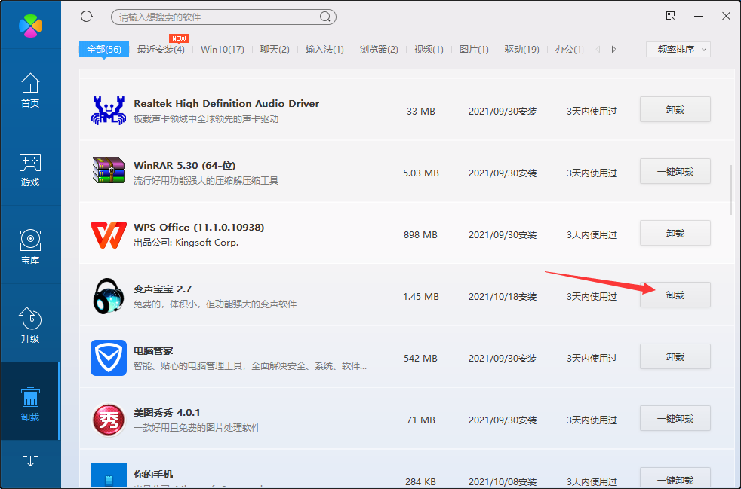Click 一键卸载 for 美图秀秀 4.0.1
The height and width of the screenshot is (489, 741).
point(675,419)
